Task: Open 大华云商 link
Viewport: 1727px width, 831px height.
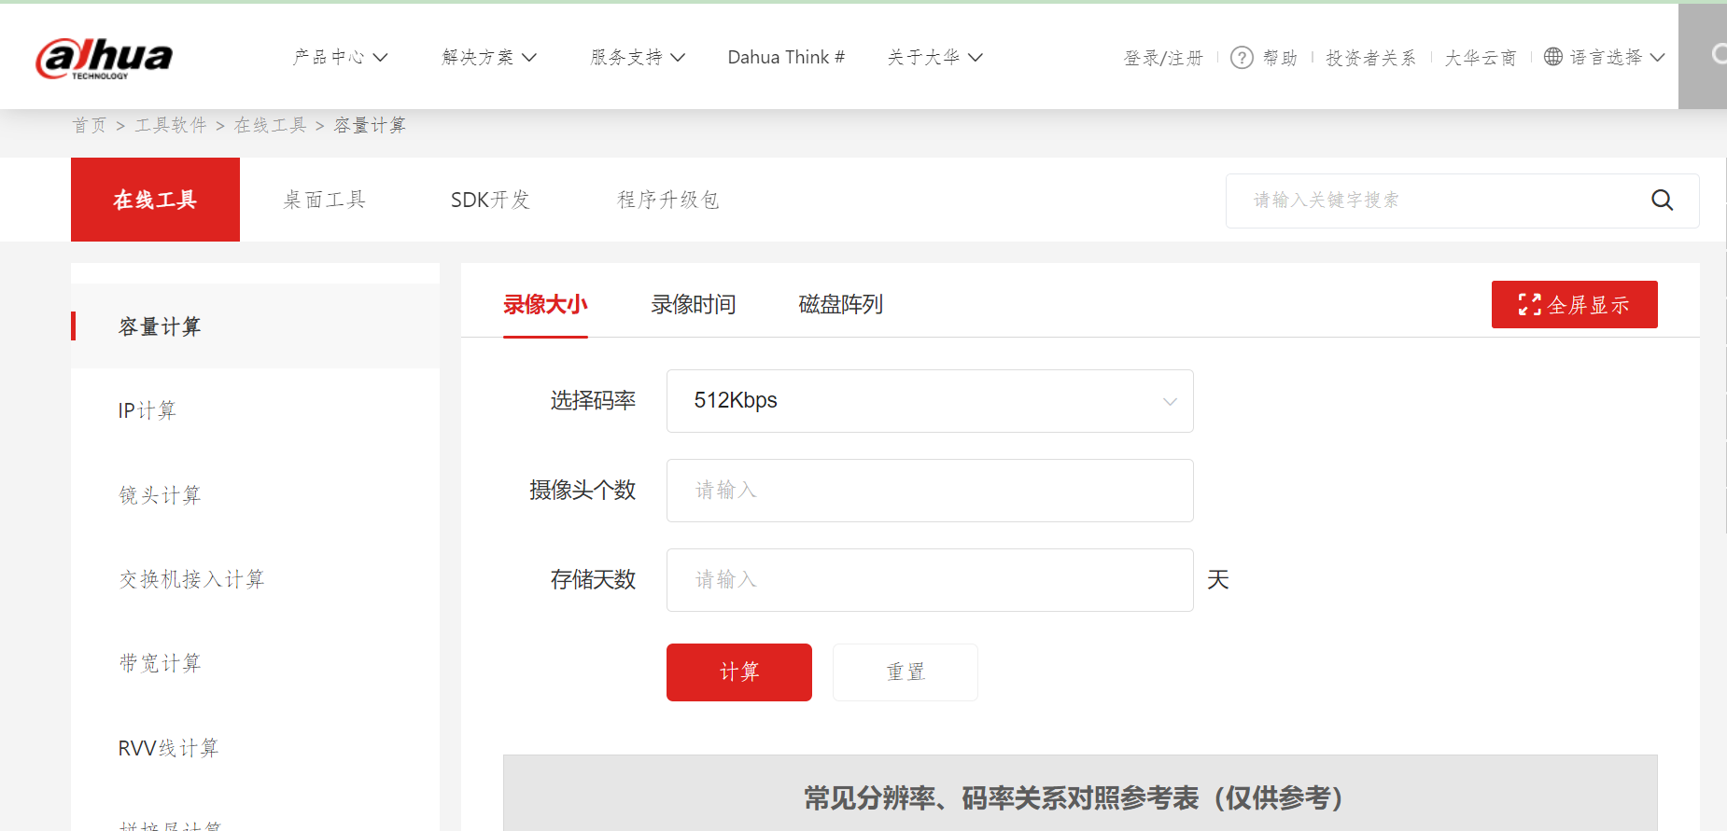Action: (x=1481, y=58)
